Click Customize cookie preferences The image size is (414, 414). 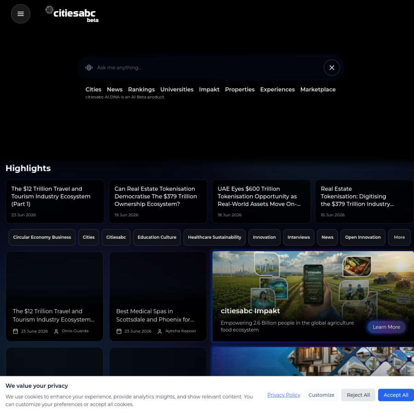pyautogui.click(x=321, y=395)
